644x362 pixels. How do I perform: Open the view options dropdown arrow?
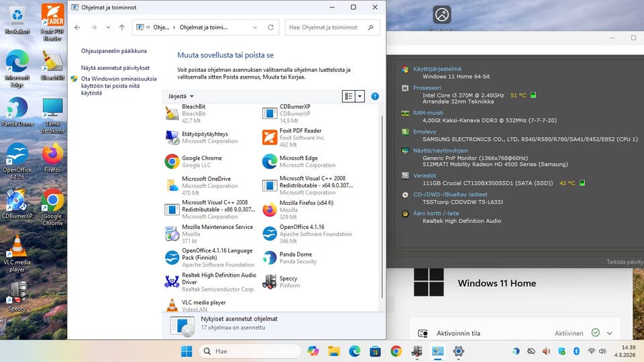pyautogui.click(x=360, y=96)
